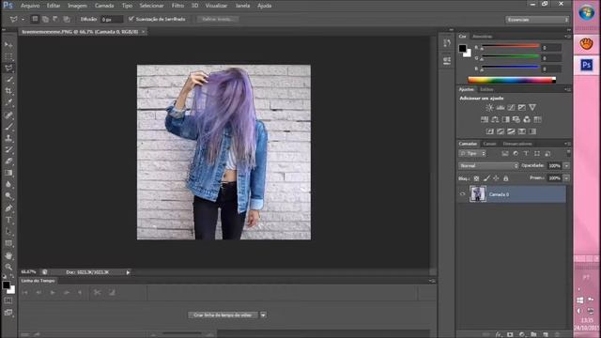Open the History panel icon
This screenshot has height=338, width=601.
click(447, 43)
